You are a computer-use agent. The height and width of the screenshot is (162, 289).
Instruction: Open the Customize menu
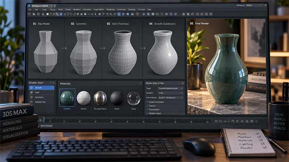pyautogui.click(x=121, y=9)
